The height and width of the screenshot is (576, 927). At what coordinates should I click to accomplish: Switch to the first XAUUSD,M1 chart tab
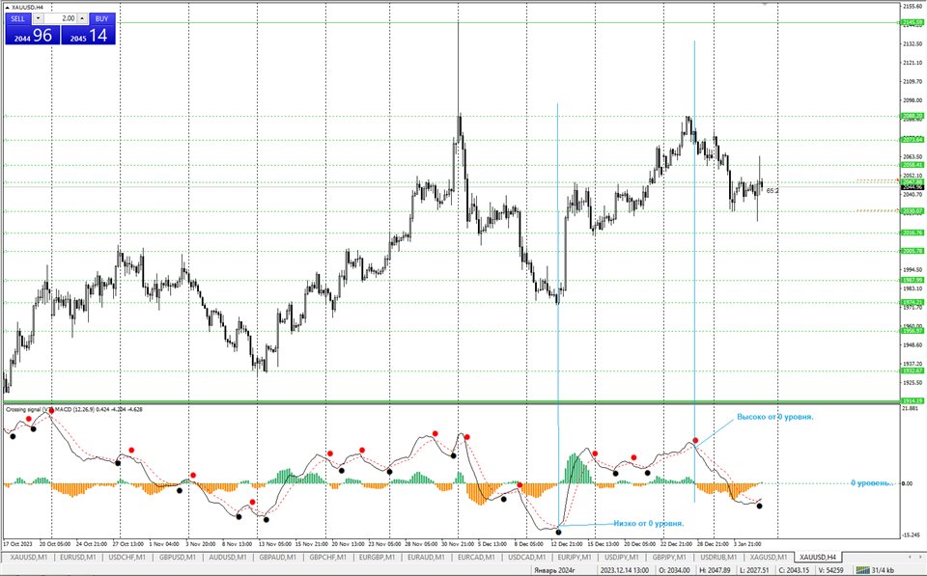29,557
